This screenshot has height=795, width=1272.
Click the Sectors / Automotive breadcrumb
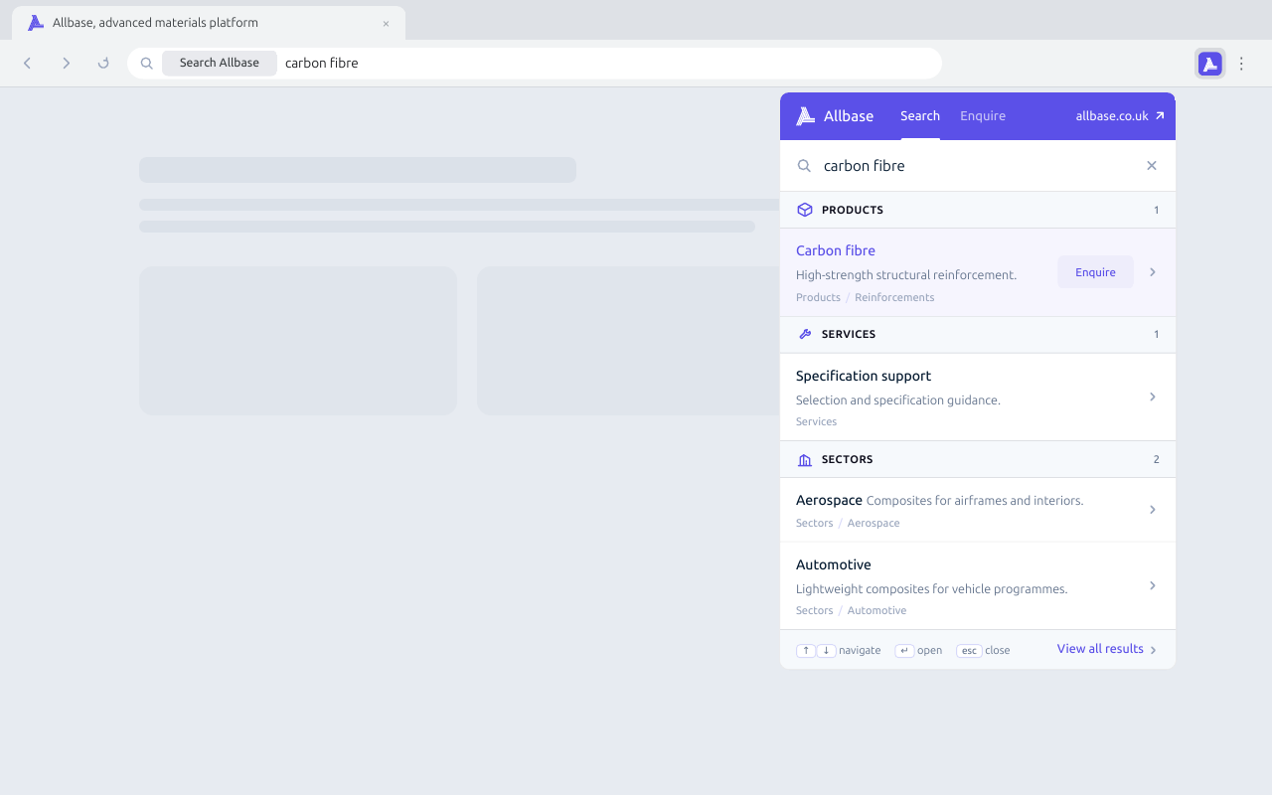click(851, 610)
